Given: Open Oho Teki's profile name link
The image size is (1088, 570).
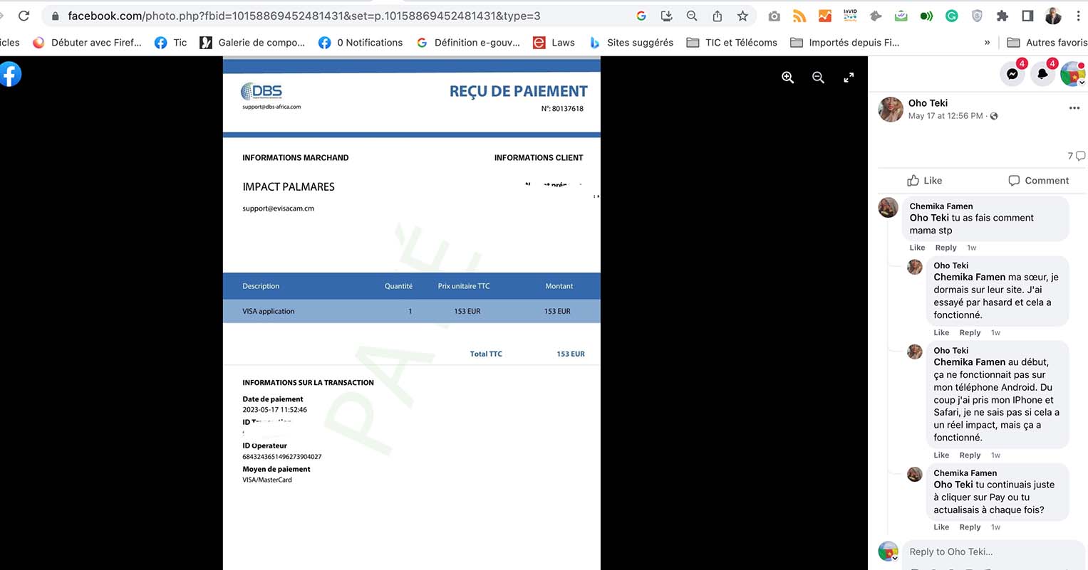Looking at the screenshot, I should click(x=928, y=103).
